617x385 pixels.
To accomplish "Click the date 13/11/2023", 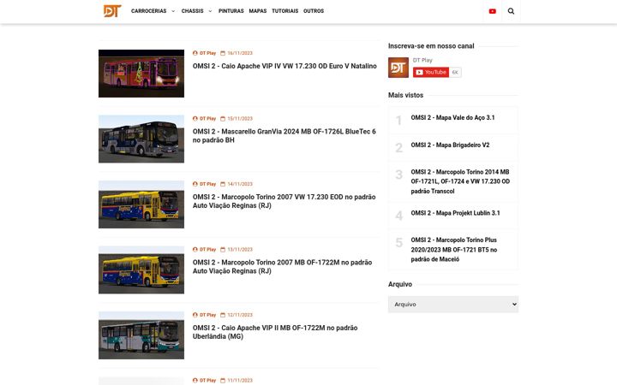I will pos(240,250).
